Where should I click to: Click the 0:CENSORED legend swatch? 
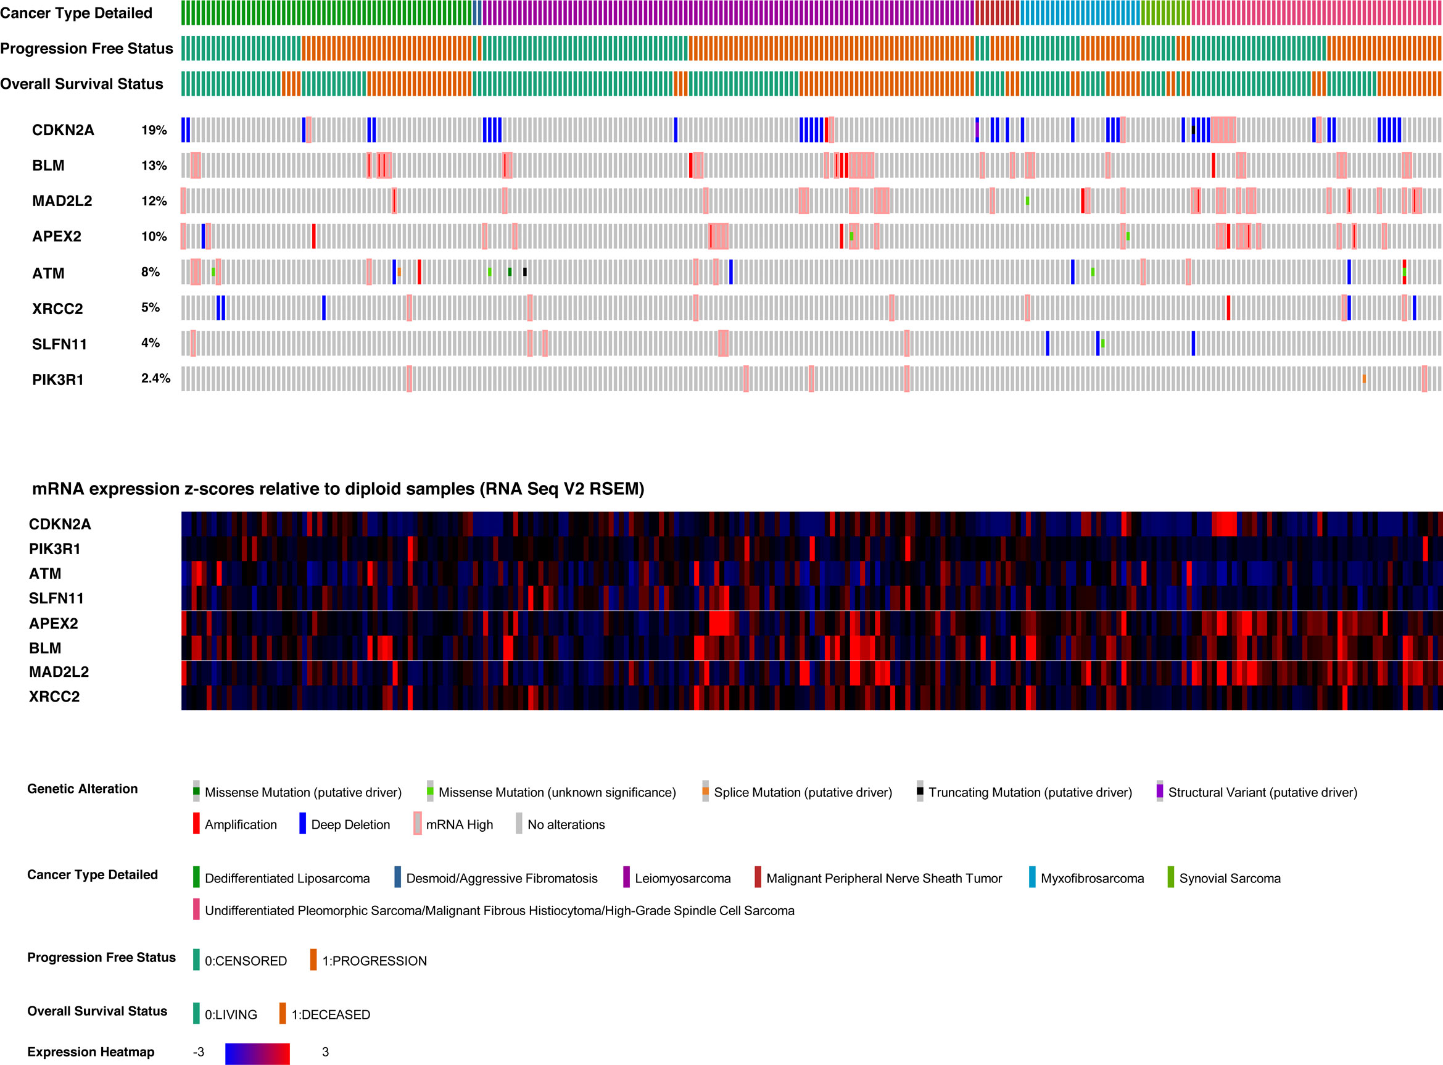pos(196,960)
